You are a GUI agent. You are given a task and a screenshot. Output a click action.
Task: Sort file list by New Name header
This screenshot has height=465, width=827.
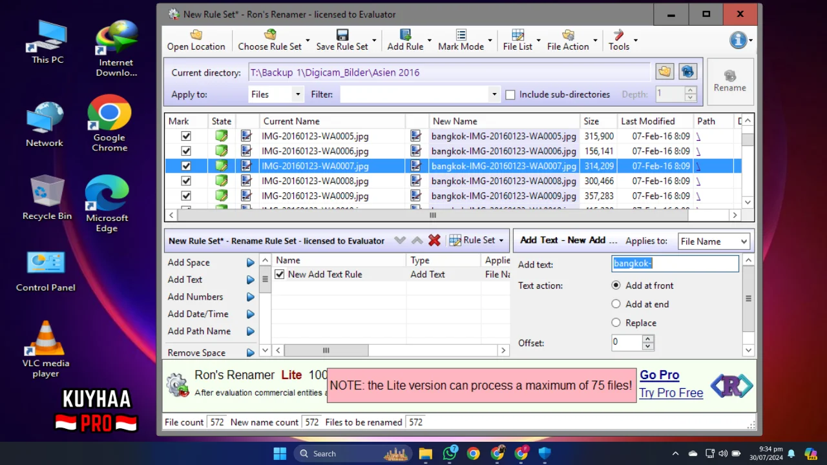click(x=504, y=121)
